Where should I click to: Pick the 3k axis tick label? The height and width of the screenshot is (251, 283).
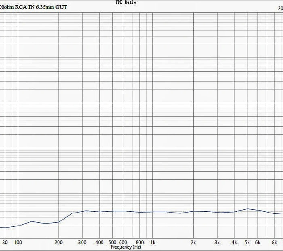tap(218, 242)
